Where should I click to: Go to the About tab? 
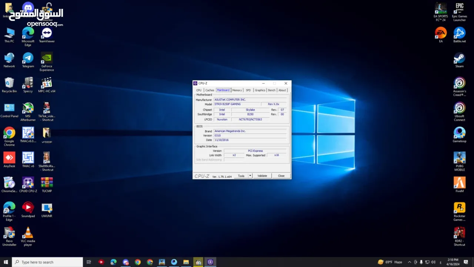tap(282, 90)
